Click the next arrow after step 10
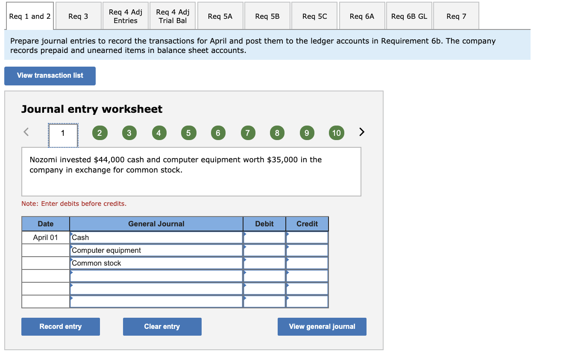 [362, 132]
